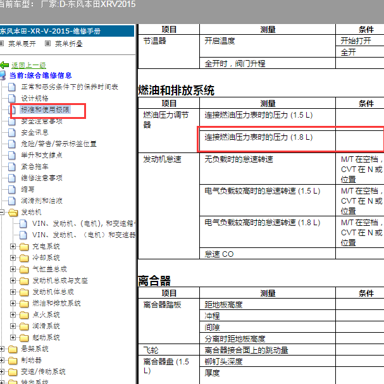The image size is (384, 384).
Task: Click the document icon beside 设计规格
Action: [12, 98]
